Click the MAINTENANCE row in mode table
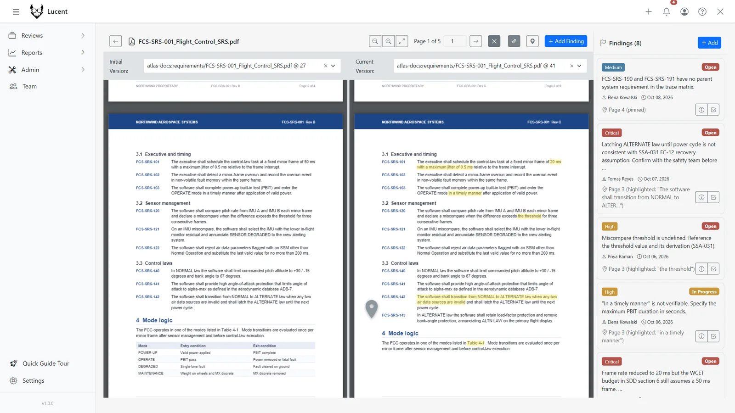 click(226, 373)
